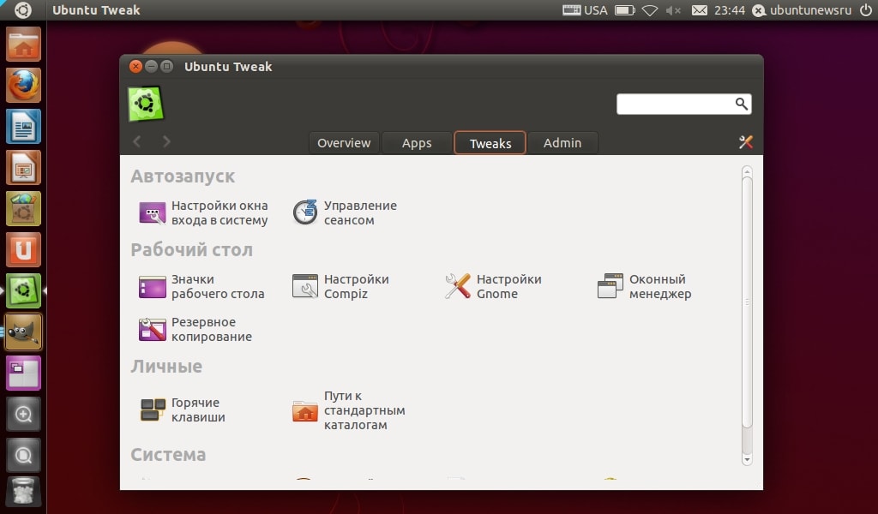Open the search lens launcher icon
The height and width of the screenshot is (514, 878).
tap(23, 455)
